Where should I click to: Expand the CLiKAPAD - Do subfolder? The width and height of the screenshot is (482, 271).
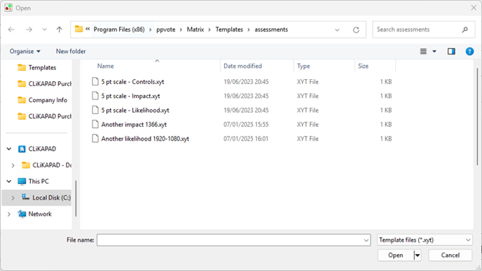click(13, 165)
